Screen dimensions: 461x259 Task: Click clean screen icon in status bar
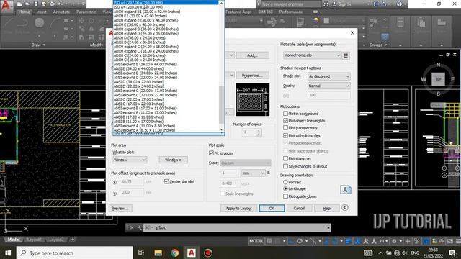pos(450,241)
